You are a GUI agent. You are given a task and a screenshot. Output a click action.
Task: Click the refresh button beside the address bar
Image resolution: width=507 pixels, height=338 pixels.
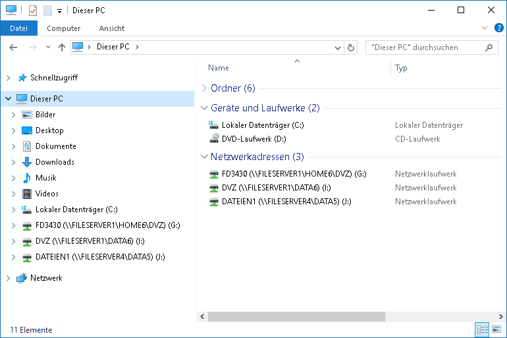pos(351,47)
